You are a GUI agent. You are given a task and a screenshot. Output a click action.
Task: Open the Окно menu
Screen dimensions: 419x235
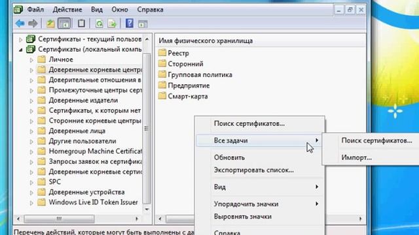[x=120, y=10]
